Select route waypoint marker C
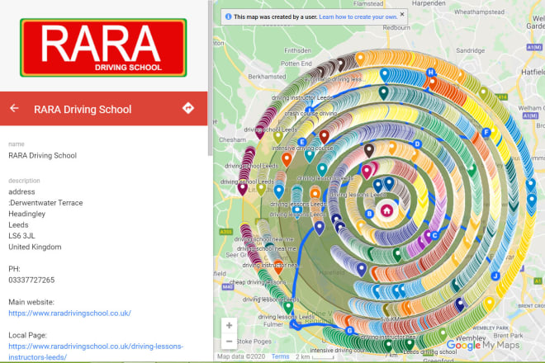The image size is (545, 363). (434, 235)
